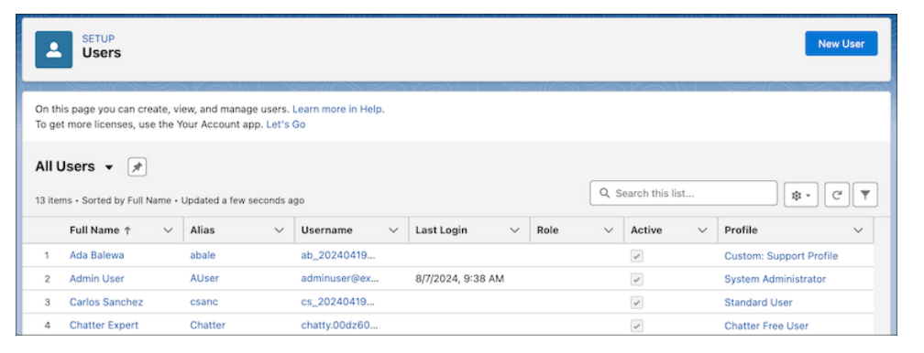This screenshot has height=353, width=924.
Task: Open the Chatter Expert user record
Action: point(104,326)
